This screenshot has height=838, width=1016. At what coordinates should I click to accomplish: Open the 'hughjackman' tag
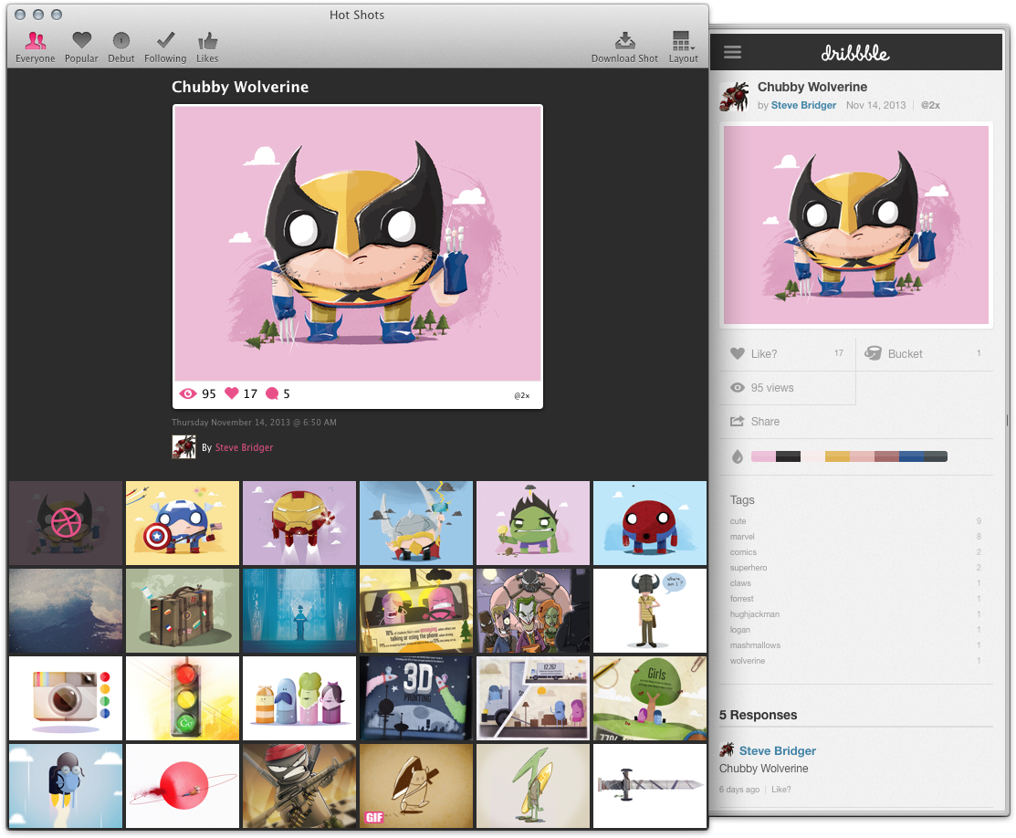[x=755, y=614]
